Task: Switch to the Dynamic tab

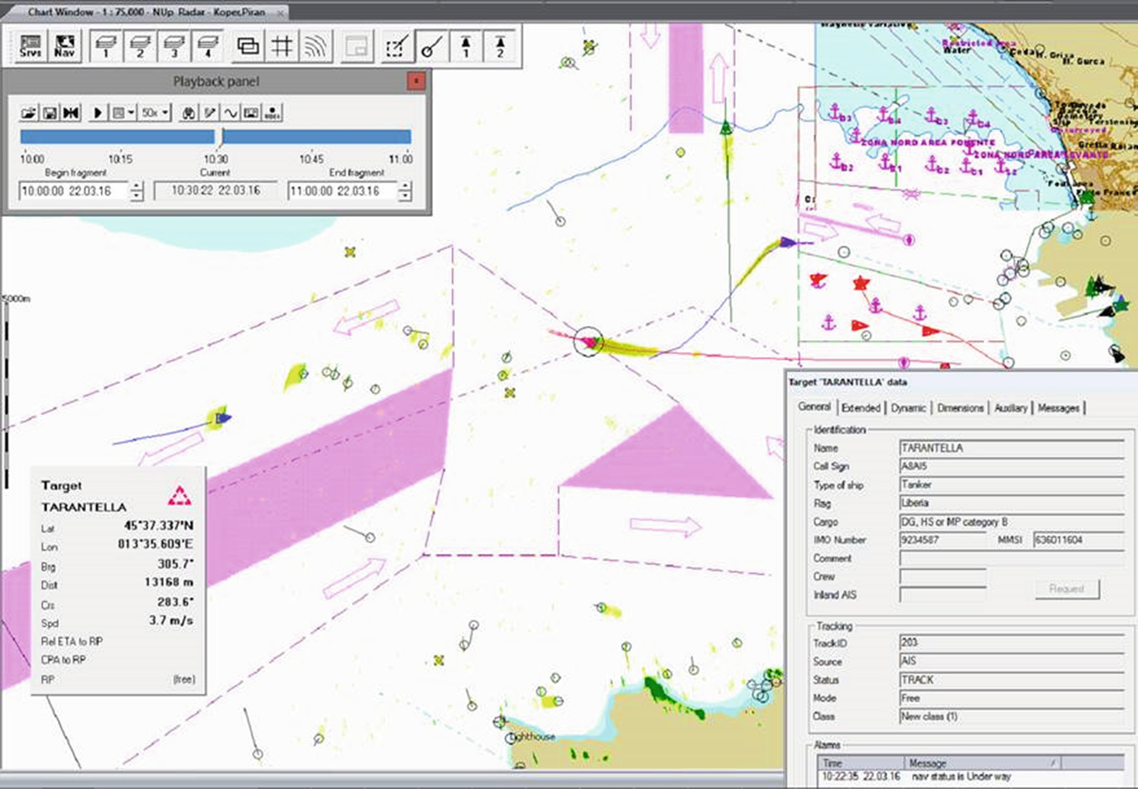Action: coord(908,407)
